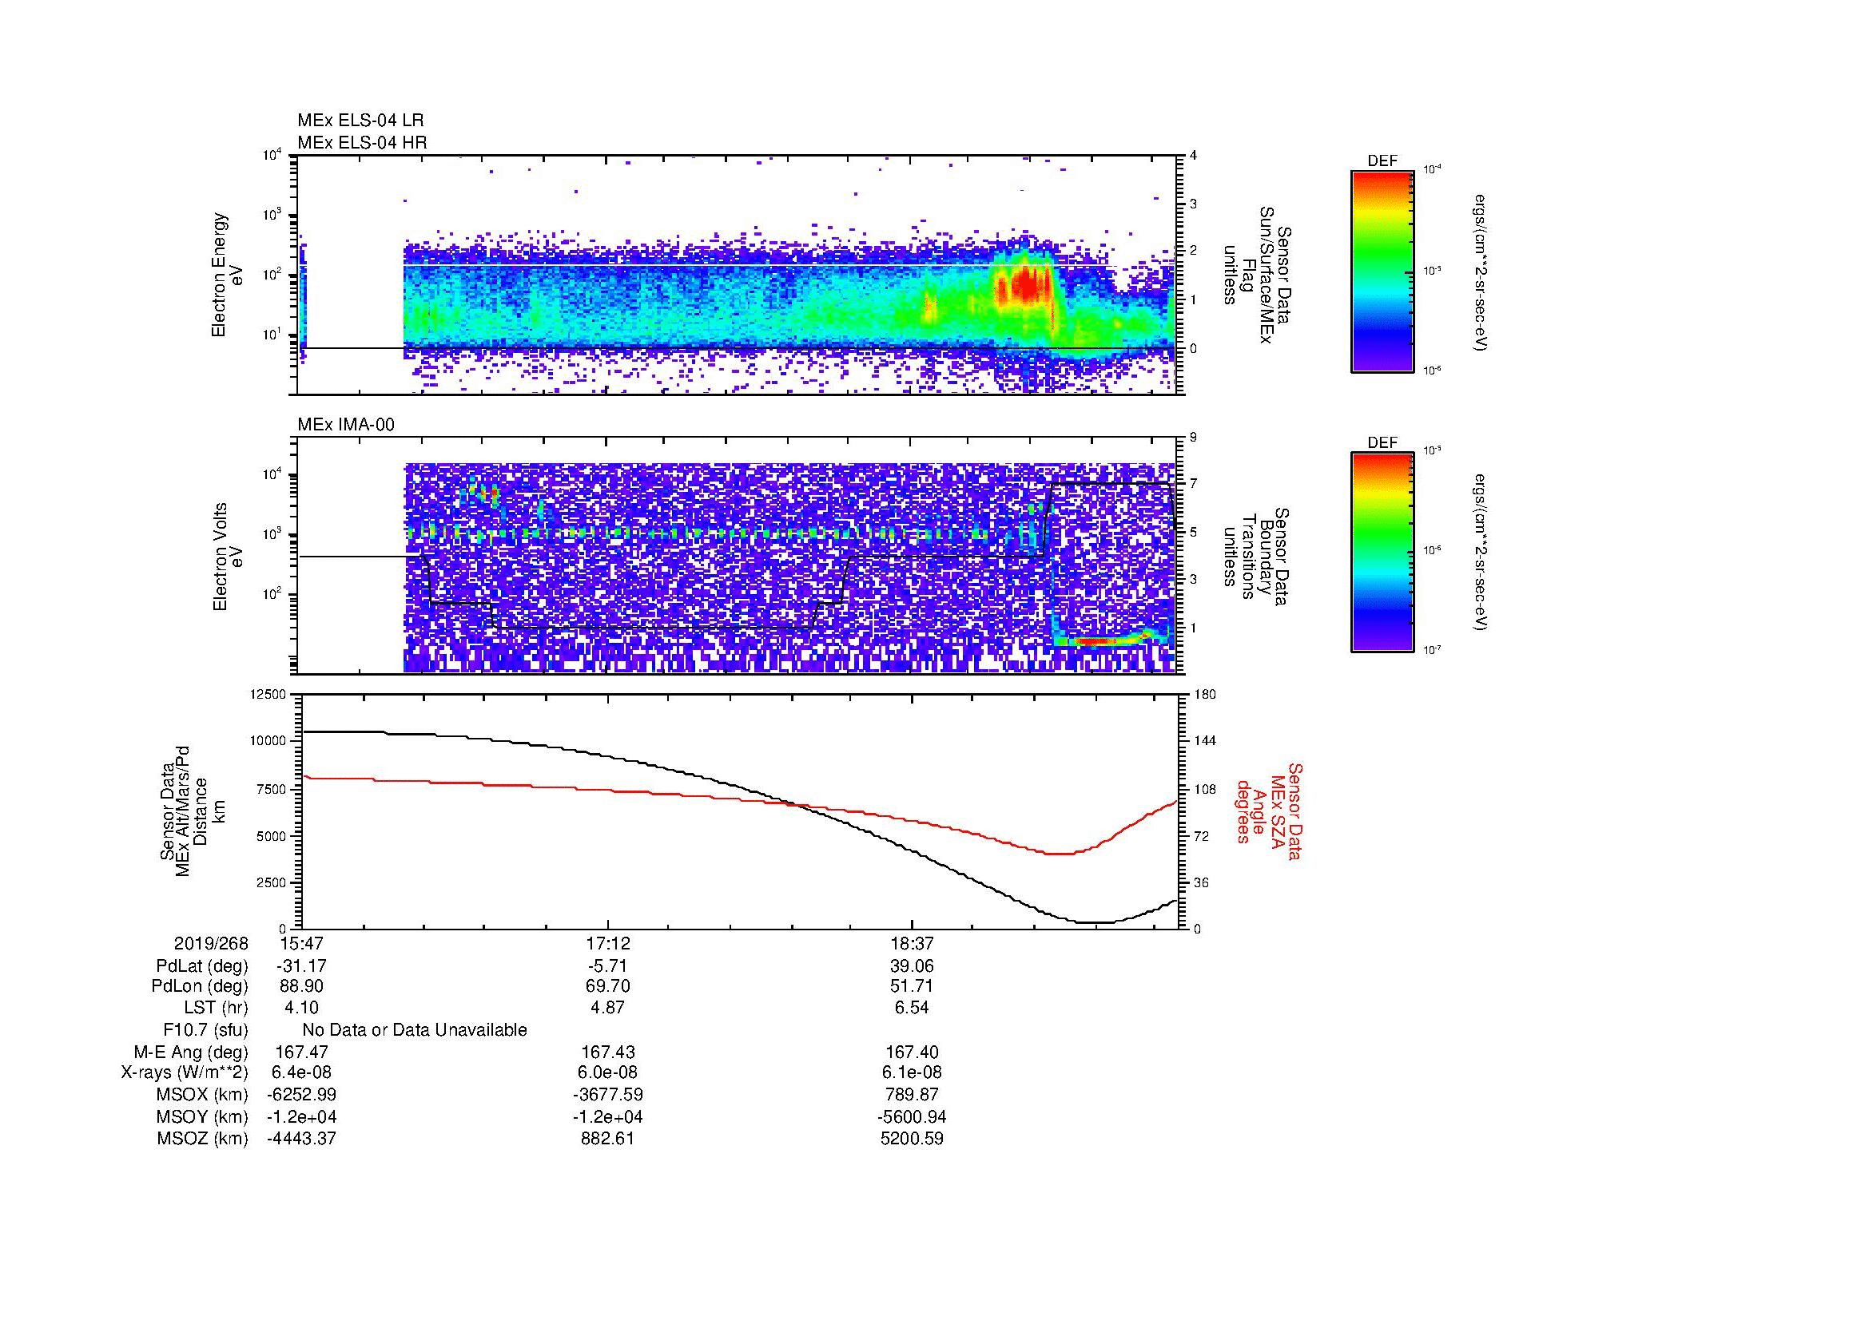Image resolution: width=1869 pixels, height=1320 pixels.
Task: Click the lower colorbar units label
Action: pyautogui.click(x=1481, y=553)
